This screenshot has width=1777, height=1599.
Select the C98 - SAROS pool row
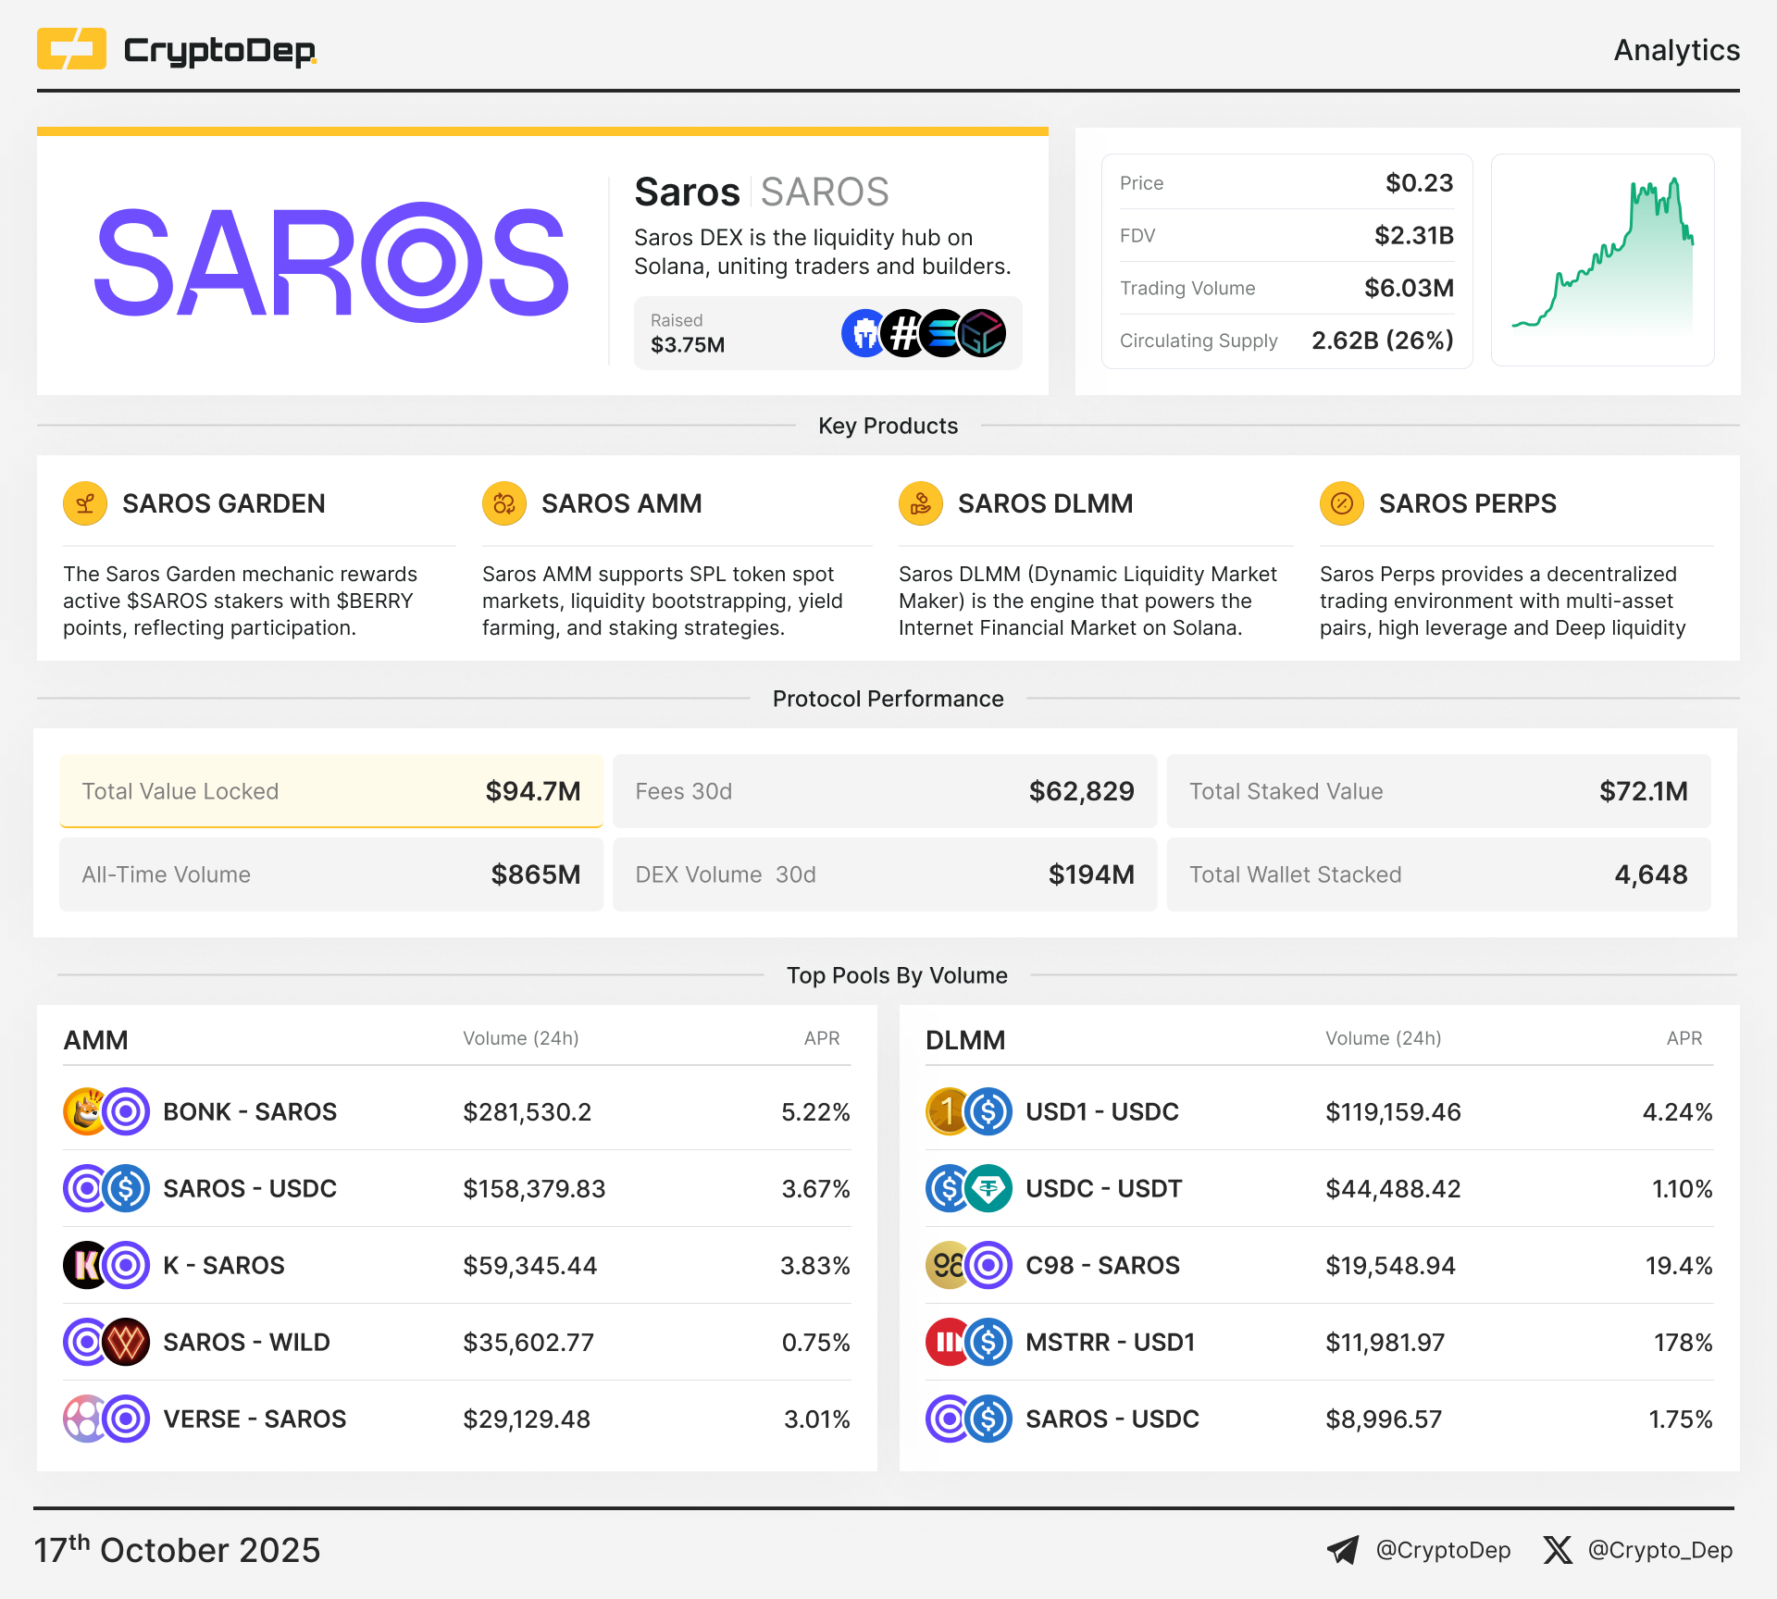1319,1265
